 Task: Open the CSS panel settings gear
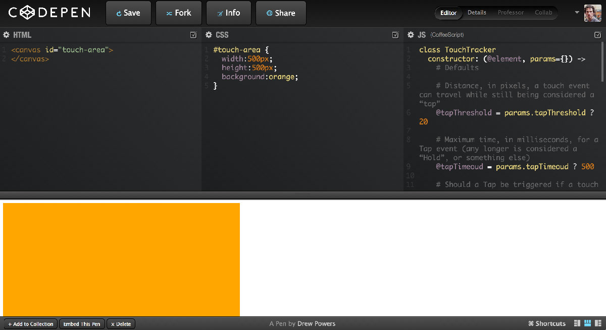pos(208,35)
